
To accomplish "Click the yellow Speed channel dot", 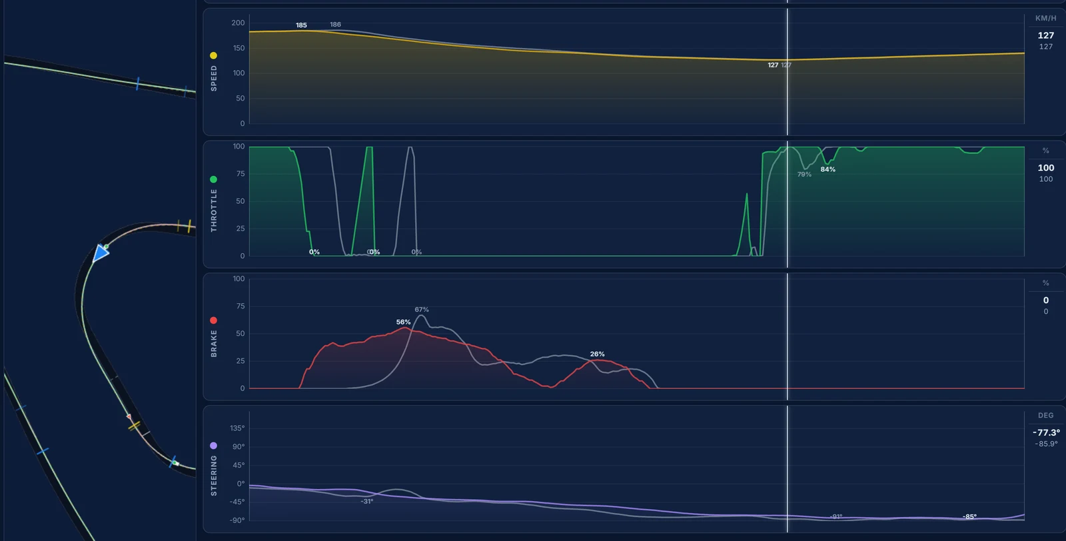I will tap(213, 55).
